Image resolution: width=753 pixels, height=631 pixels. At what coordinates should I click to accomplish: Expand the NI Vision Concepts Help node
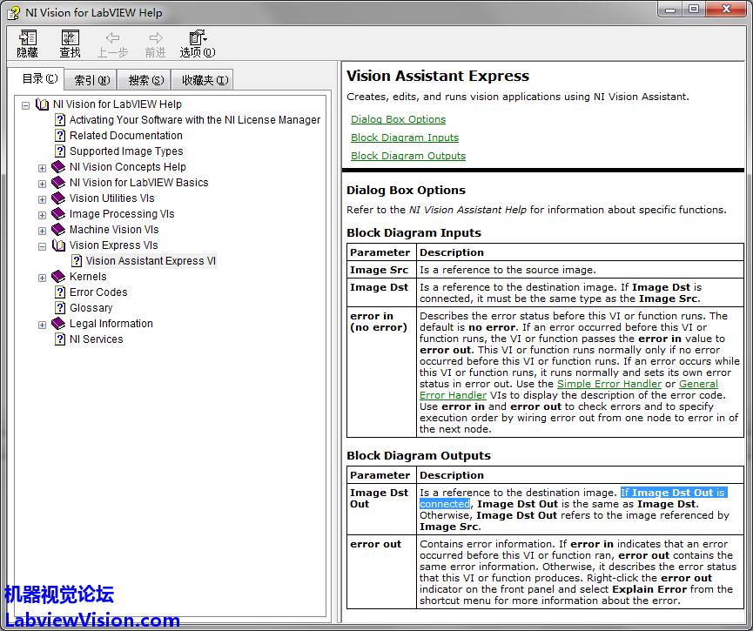(42, 167)
